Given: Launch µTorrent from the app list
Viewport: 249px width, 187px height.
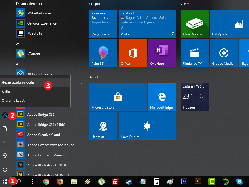Looking at the screenshot, I should pyautogui.click(x=34, y=54).
